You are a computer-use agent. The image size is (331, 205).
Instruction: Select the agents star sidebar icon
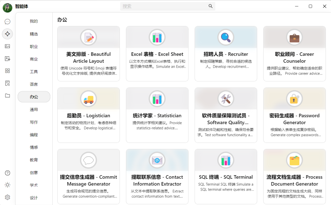click(7, 34)
